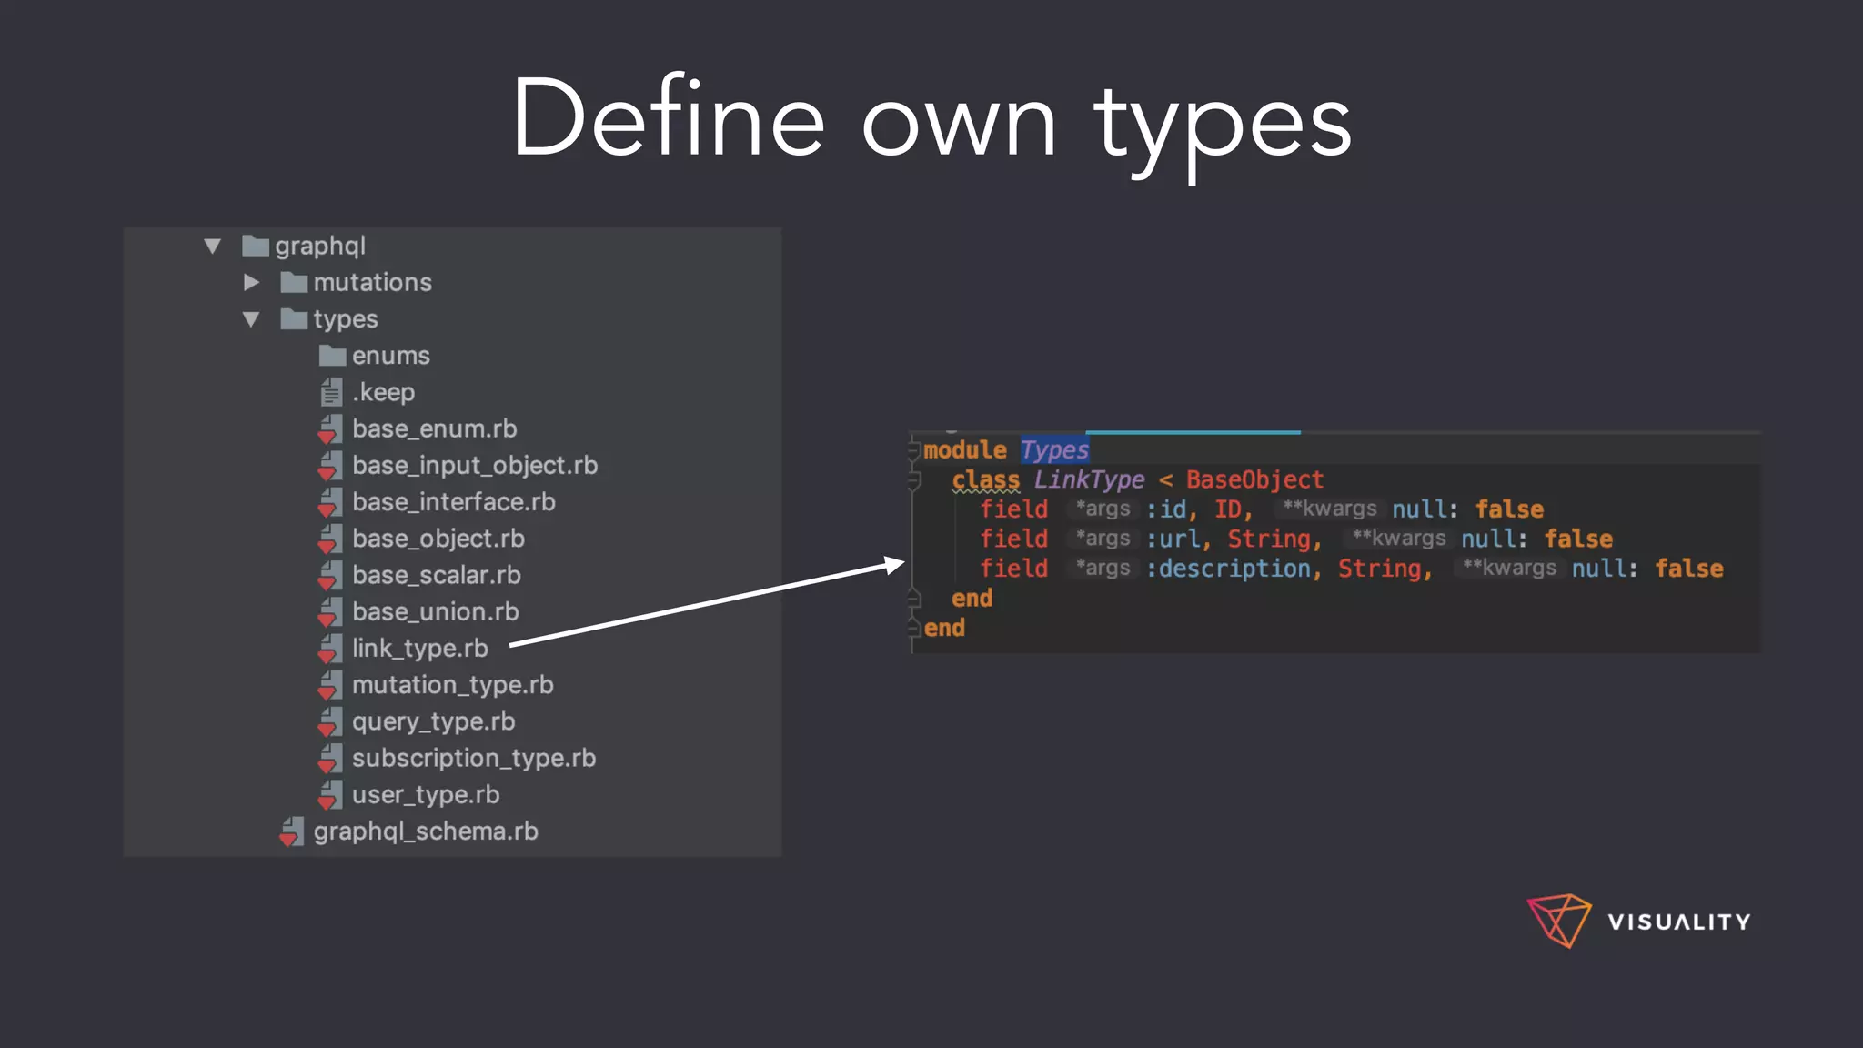Click the mutation_type.rb Ruby file icon
The height and width of the screenshot is (1048, 1863).
[x=330, y=685]
